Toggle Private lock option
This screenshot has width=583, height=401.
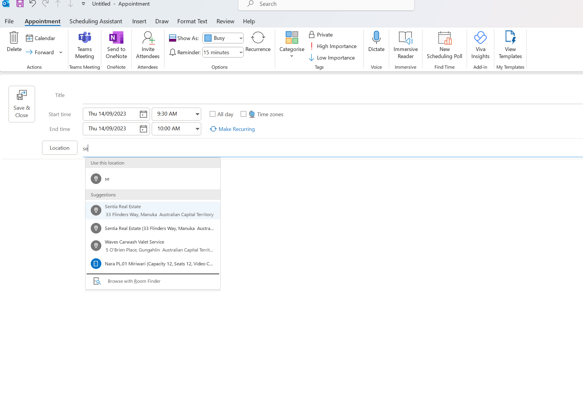tap(321, 35)
